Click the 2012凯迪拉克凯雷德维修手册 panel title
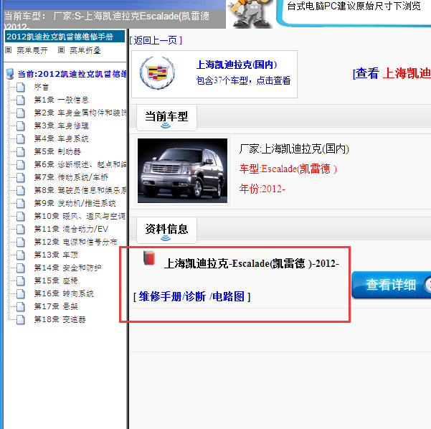The width and height of the screenshot is (431, 429). [x=65, y=37]
